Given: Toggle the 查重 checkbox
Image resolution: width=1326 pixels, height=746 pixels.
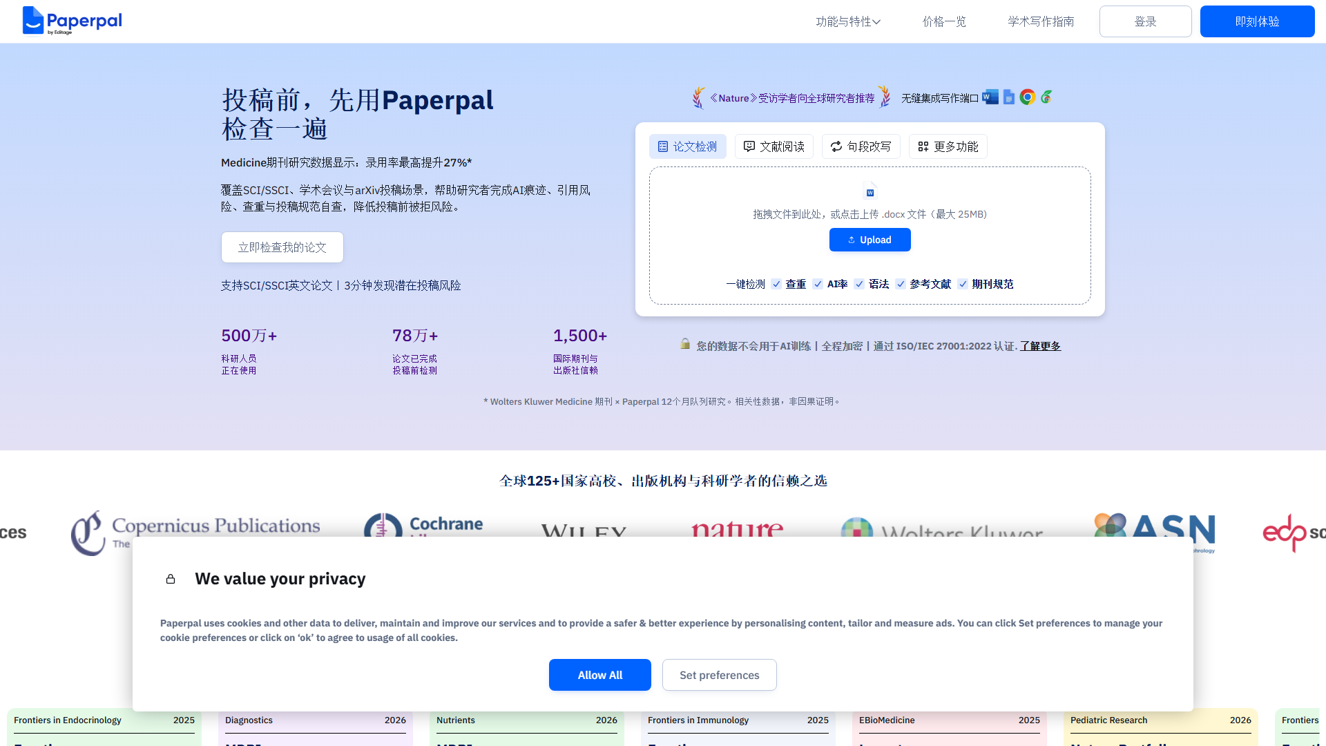Looking at the screenshot, I should point(776,284).
